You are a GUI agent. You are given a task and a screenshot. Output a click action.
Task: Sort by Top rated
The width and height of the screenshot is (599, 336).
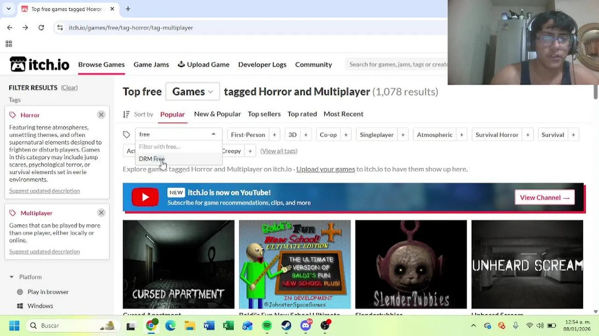(x=302, y=114)
